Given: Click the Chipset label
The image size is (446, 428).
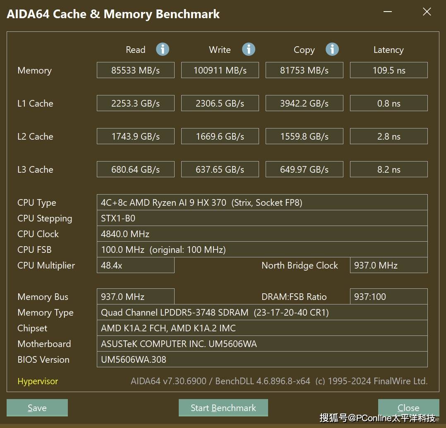Looking at the screenshot, I should point(32,328).
